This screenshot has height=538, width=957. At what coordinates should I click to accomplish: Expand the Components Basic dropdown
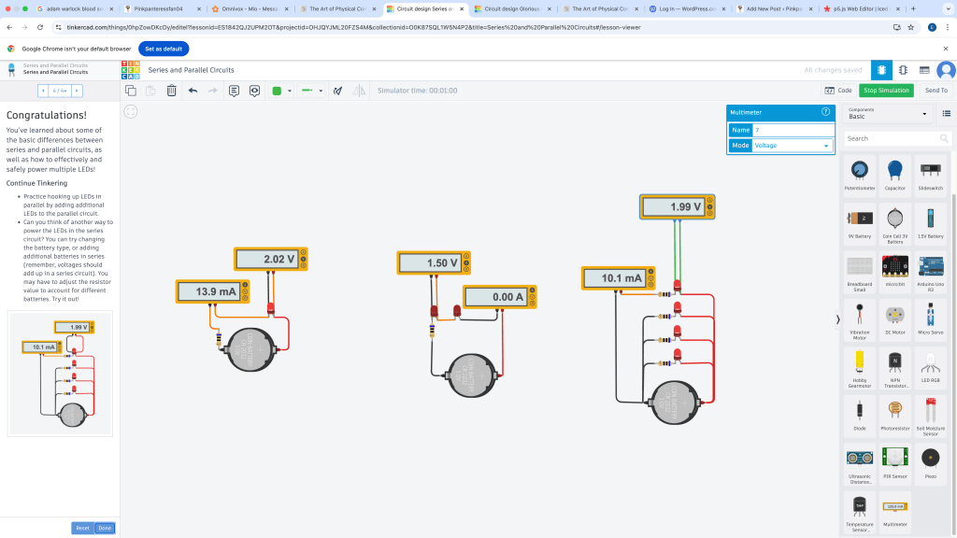click(889, 113)
